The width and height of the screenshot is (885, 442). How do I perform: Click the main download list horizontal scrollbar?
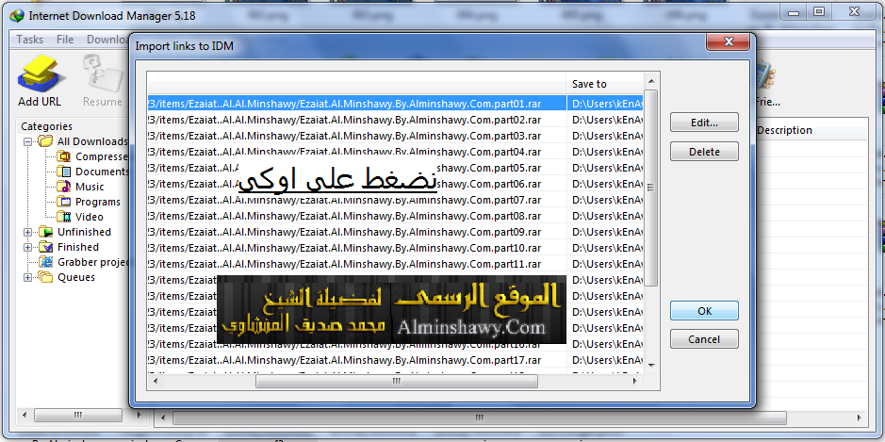[479, 417]
